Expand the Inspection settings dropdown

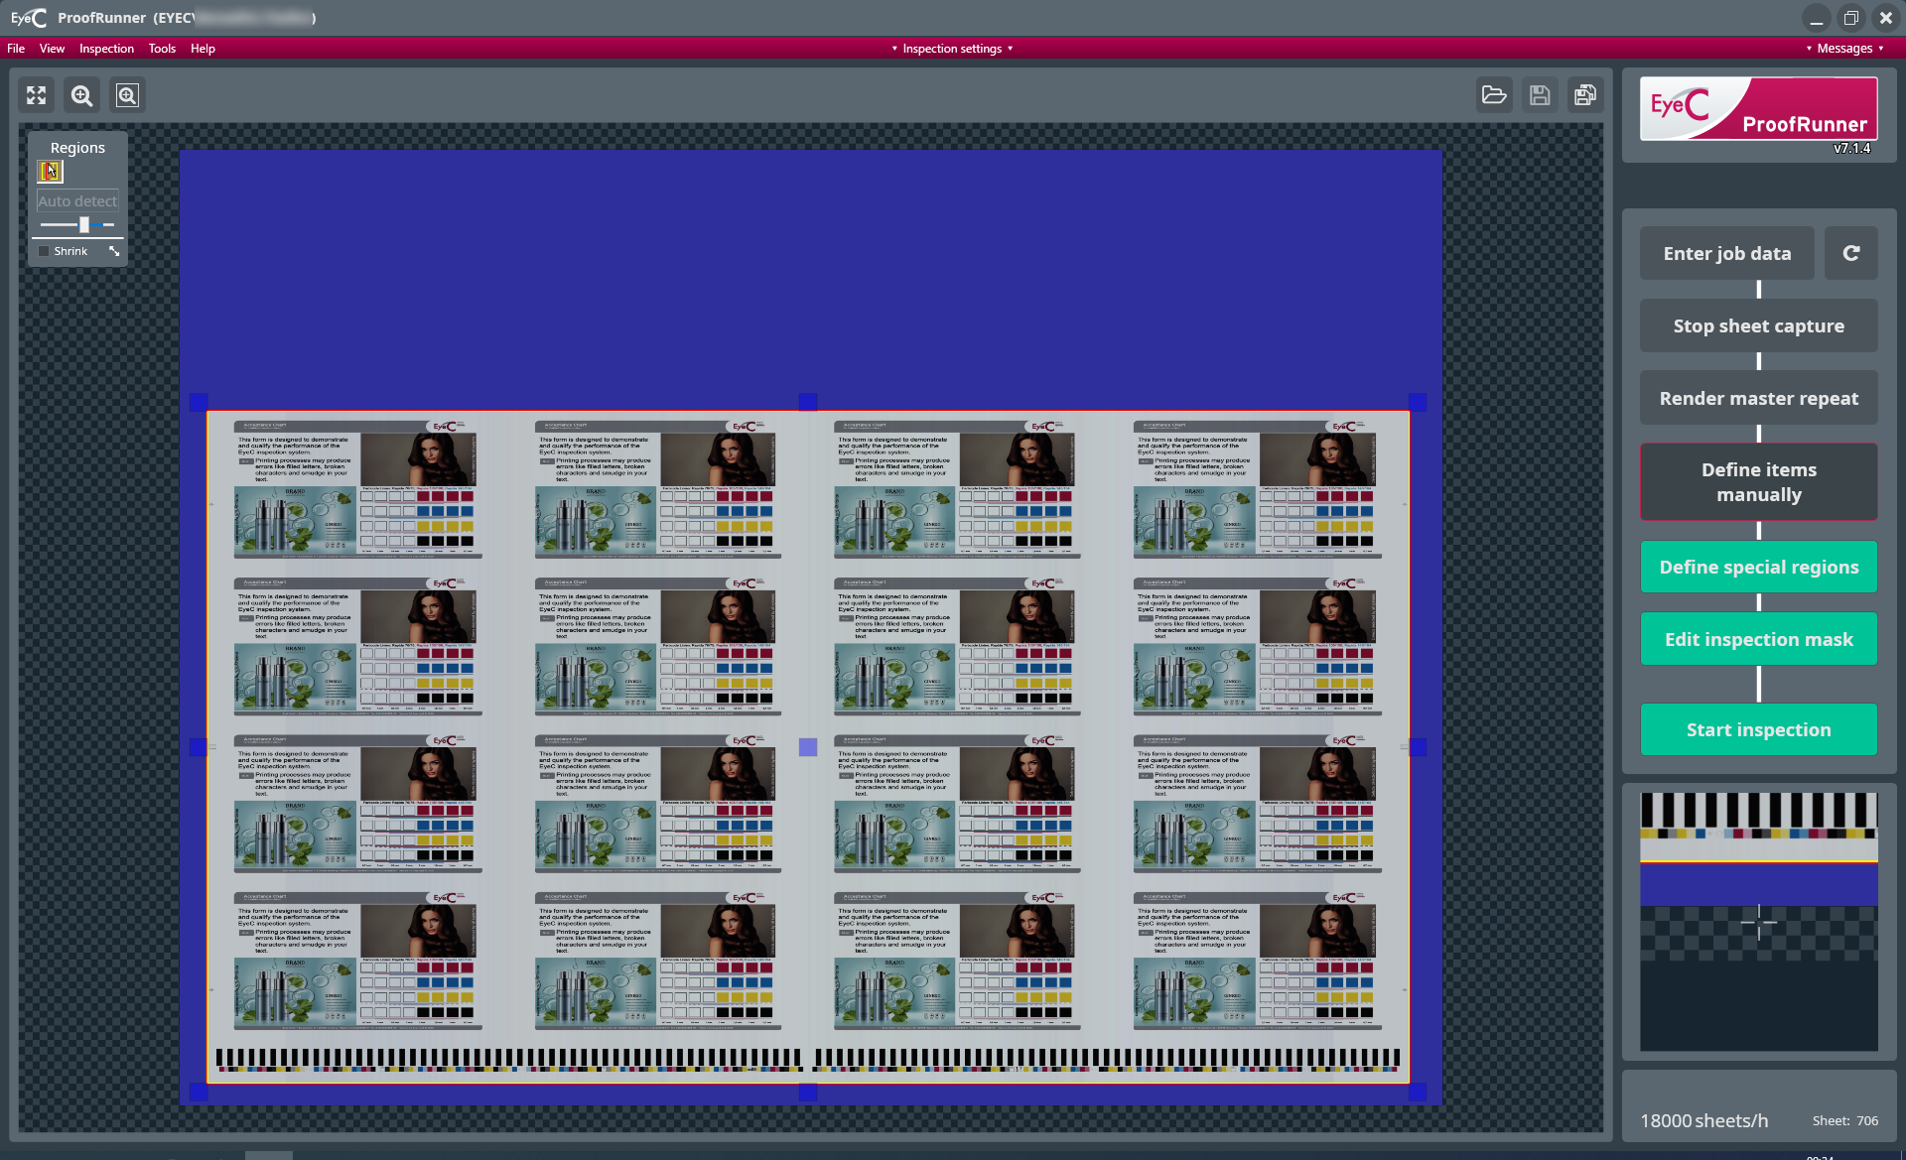(x=952, y=49)
